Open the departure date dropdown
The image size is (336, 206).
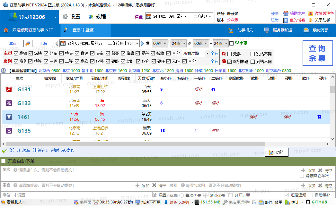pos(137,44)
